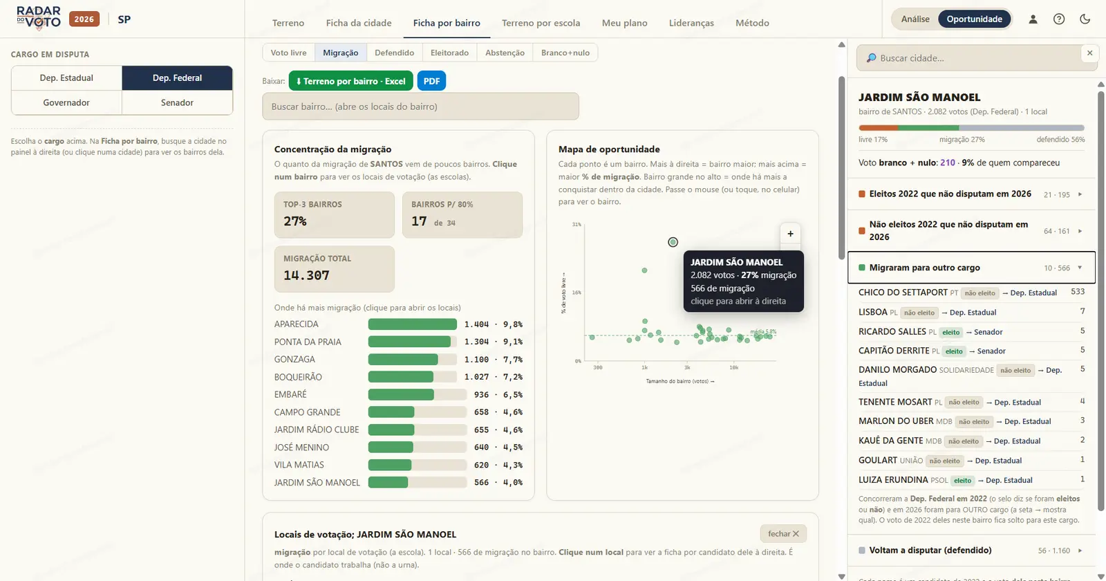Click the 2026 year badge
1106x581 pixels.
(x=84, y=19)
